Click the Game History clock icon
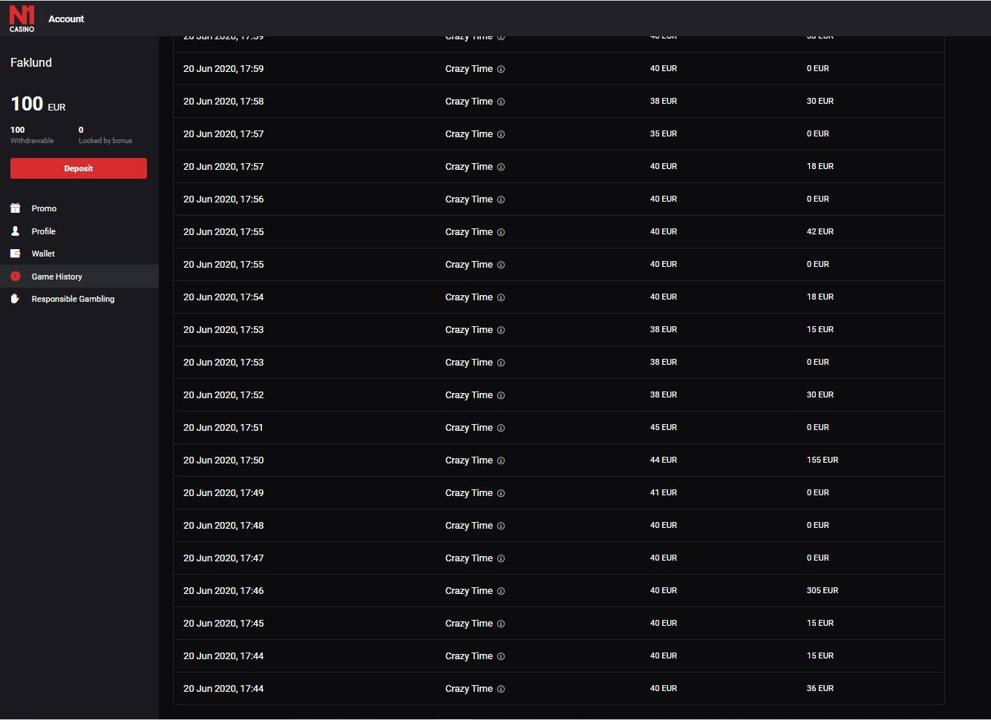The height and width of the screenshot is (720, 991). point(15,277)
